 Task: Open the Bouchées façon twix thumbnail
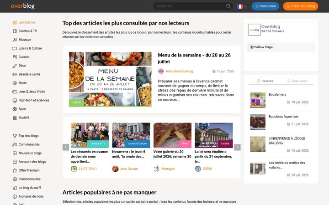258,122
